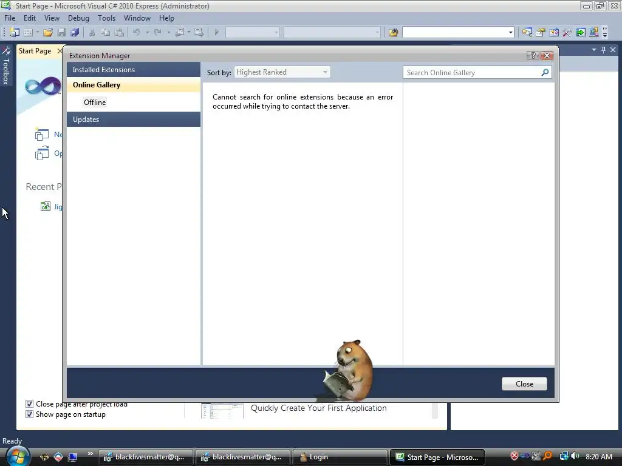Click the New Project icon on Start Page
This screenshot has height=466, width=622.
pyautogui.click(x=42, y=134)
